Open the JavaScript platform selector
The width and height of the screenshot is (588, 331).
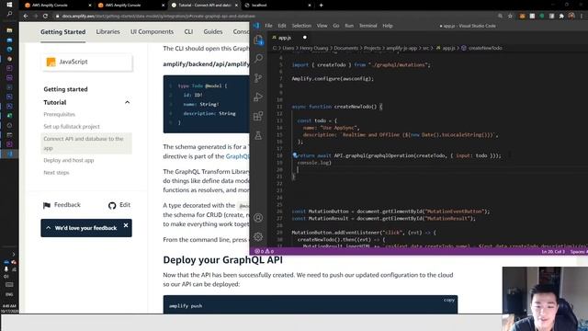[x=87, y=62]
